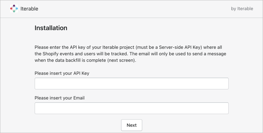Click the 'by Iterable' text
263x133 pixels.
[x=242, y=9]
